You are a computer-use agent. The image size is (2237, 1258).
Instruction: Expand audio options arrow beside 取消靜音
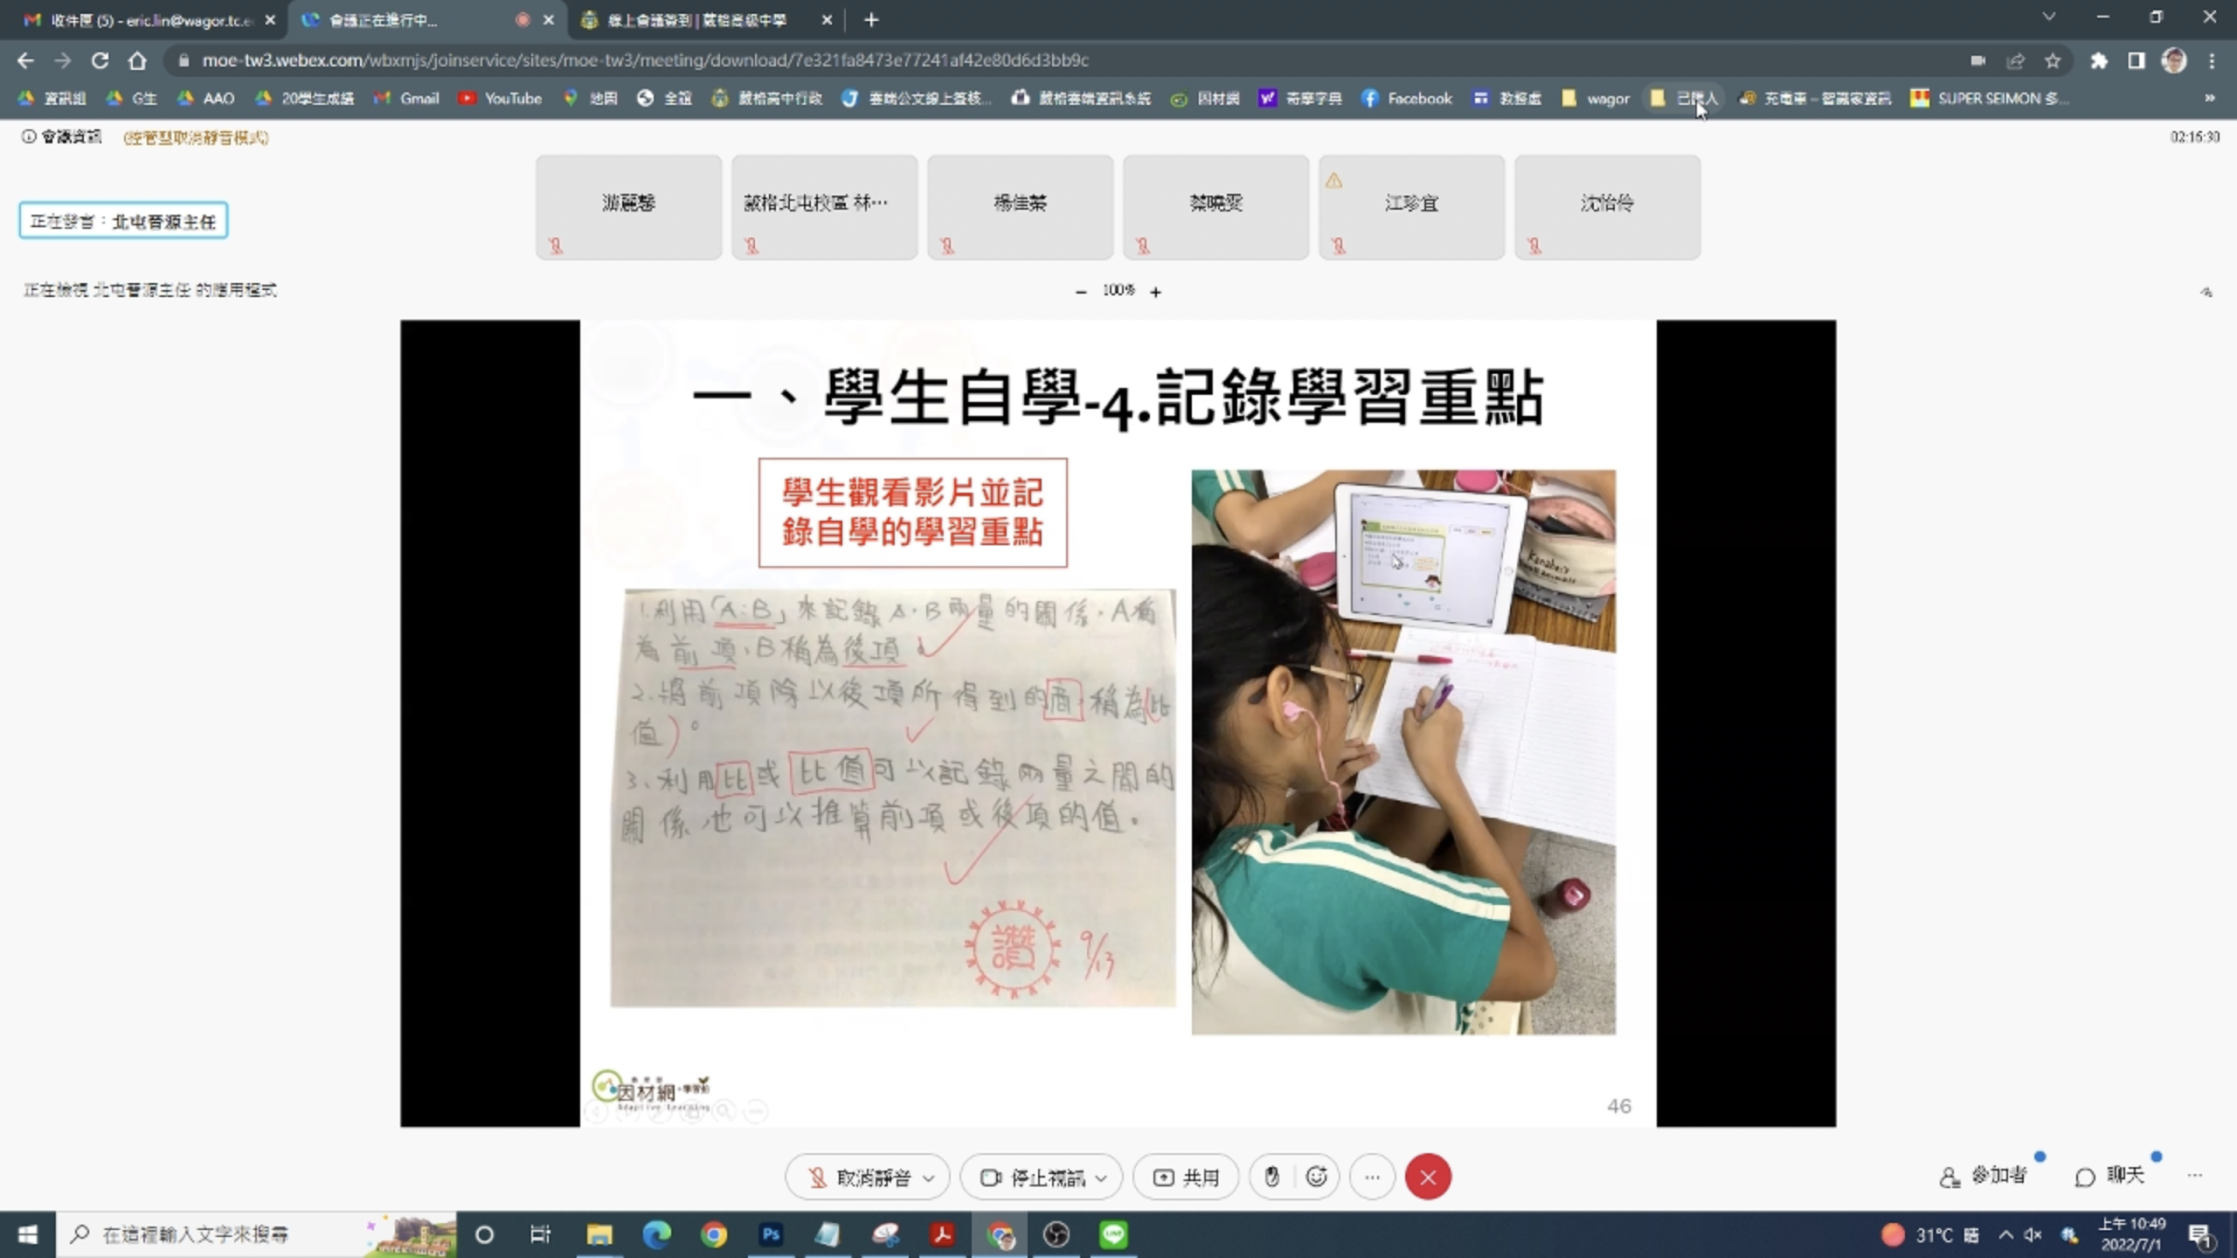[929, 1178]
